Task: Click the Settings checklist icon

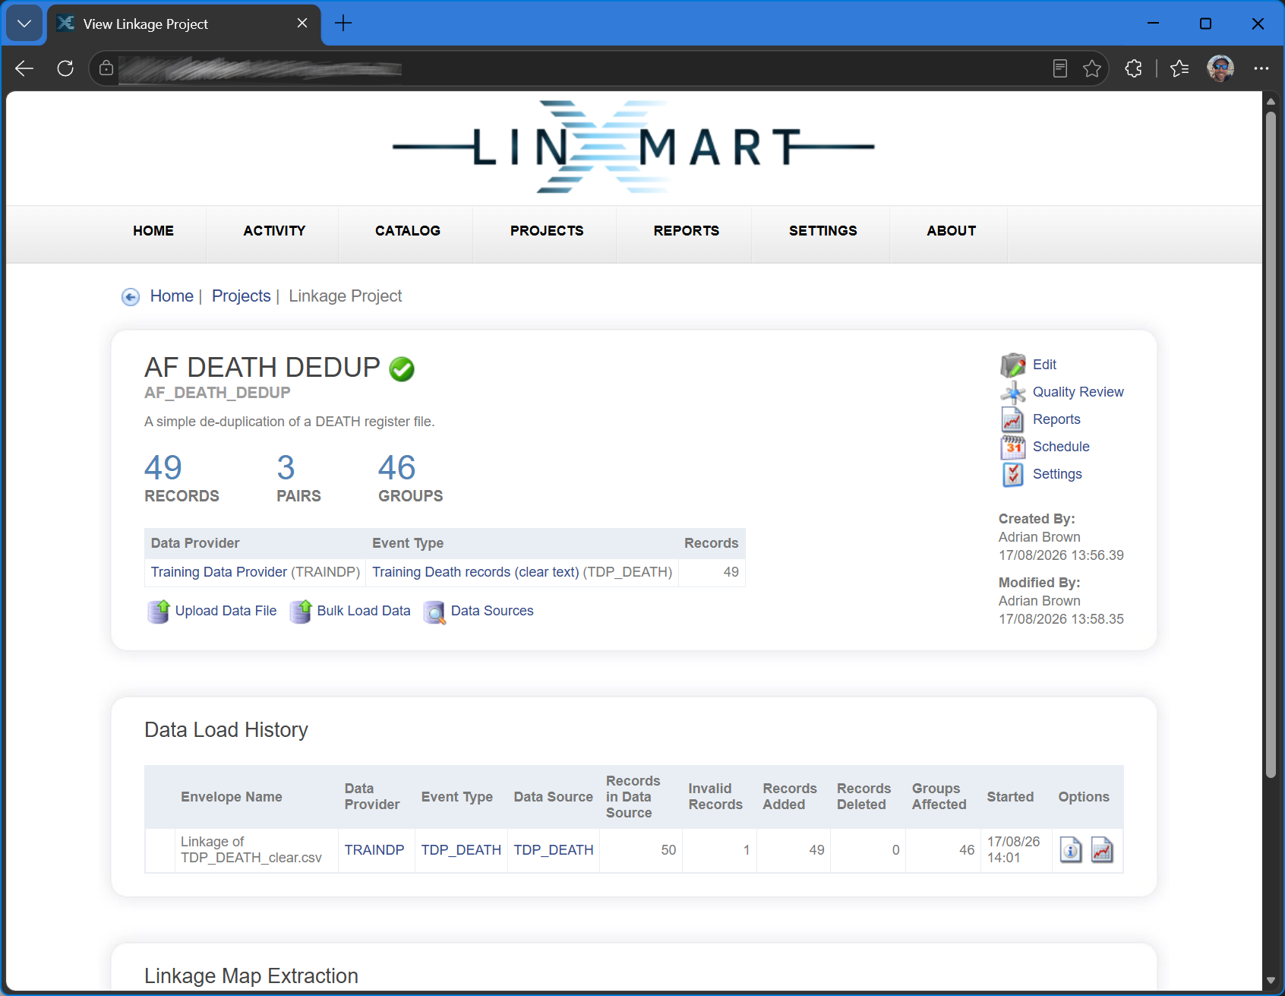Action: point(1012,475)
